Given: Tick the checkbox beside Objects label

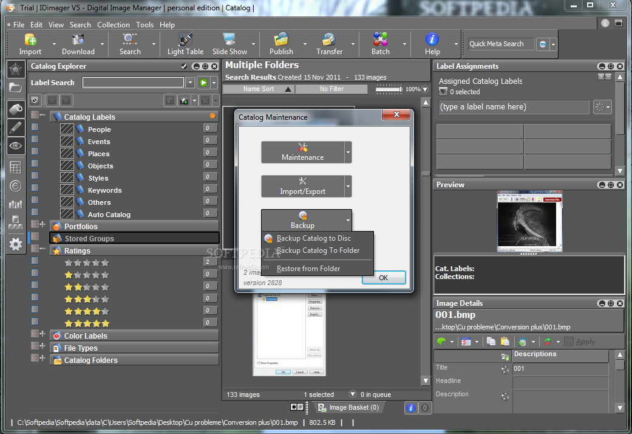Looking at the screenshot, I should (35, 163).
